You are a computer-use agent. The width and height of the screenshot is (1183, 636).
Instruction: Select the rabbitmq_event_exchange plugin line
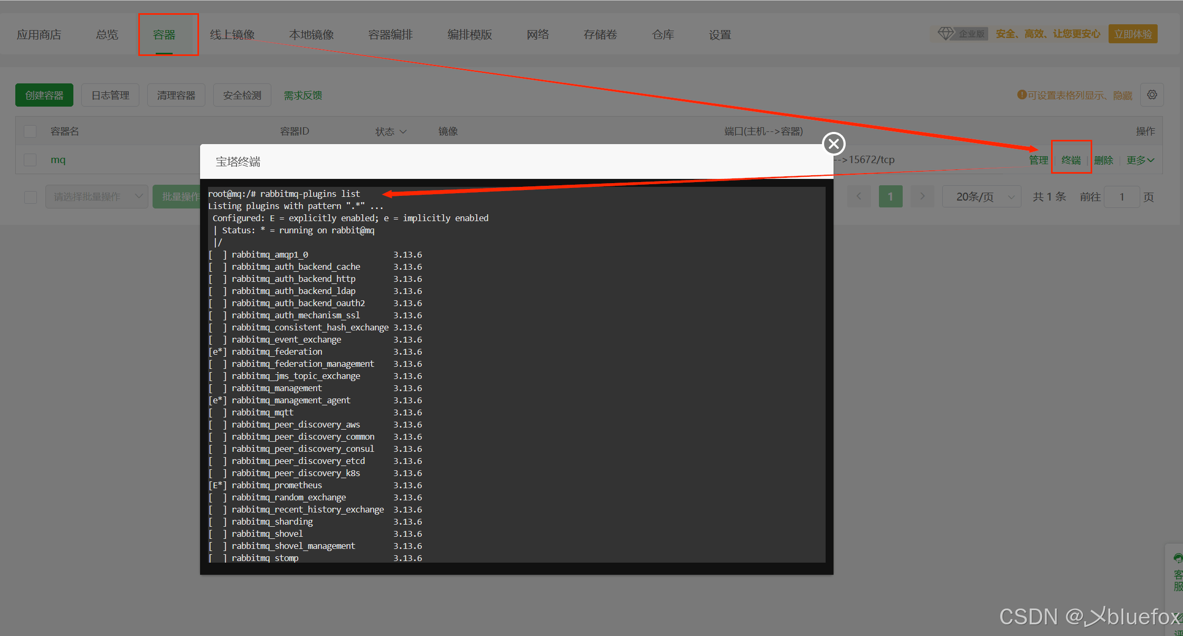click(x=315, y=339)
